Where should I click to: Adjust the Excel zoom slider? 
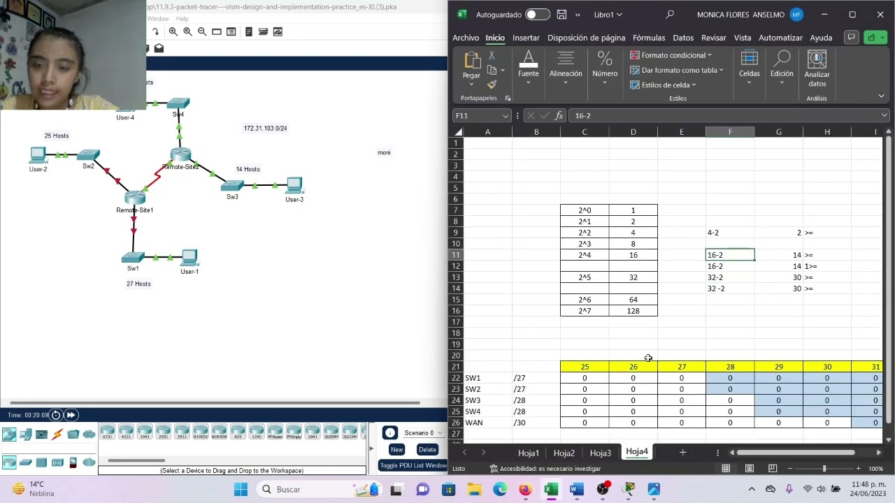point(824,469)
